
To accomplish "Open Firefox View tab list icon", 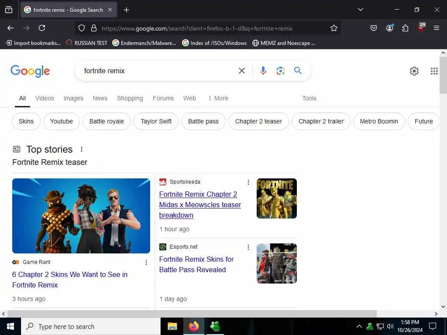I will (9, 10).
